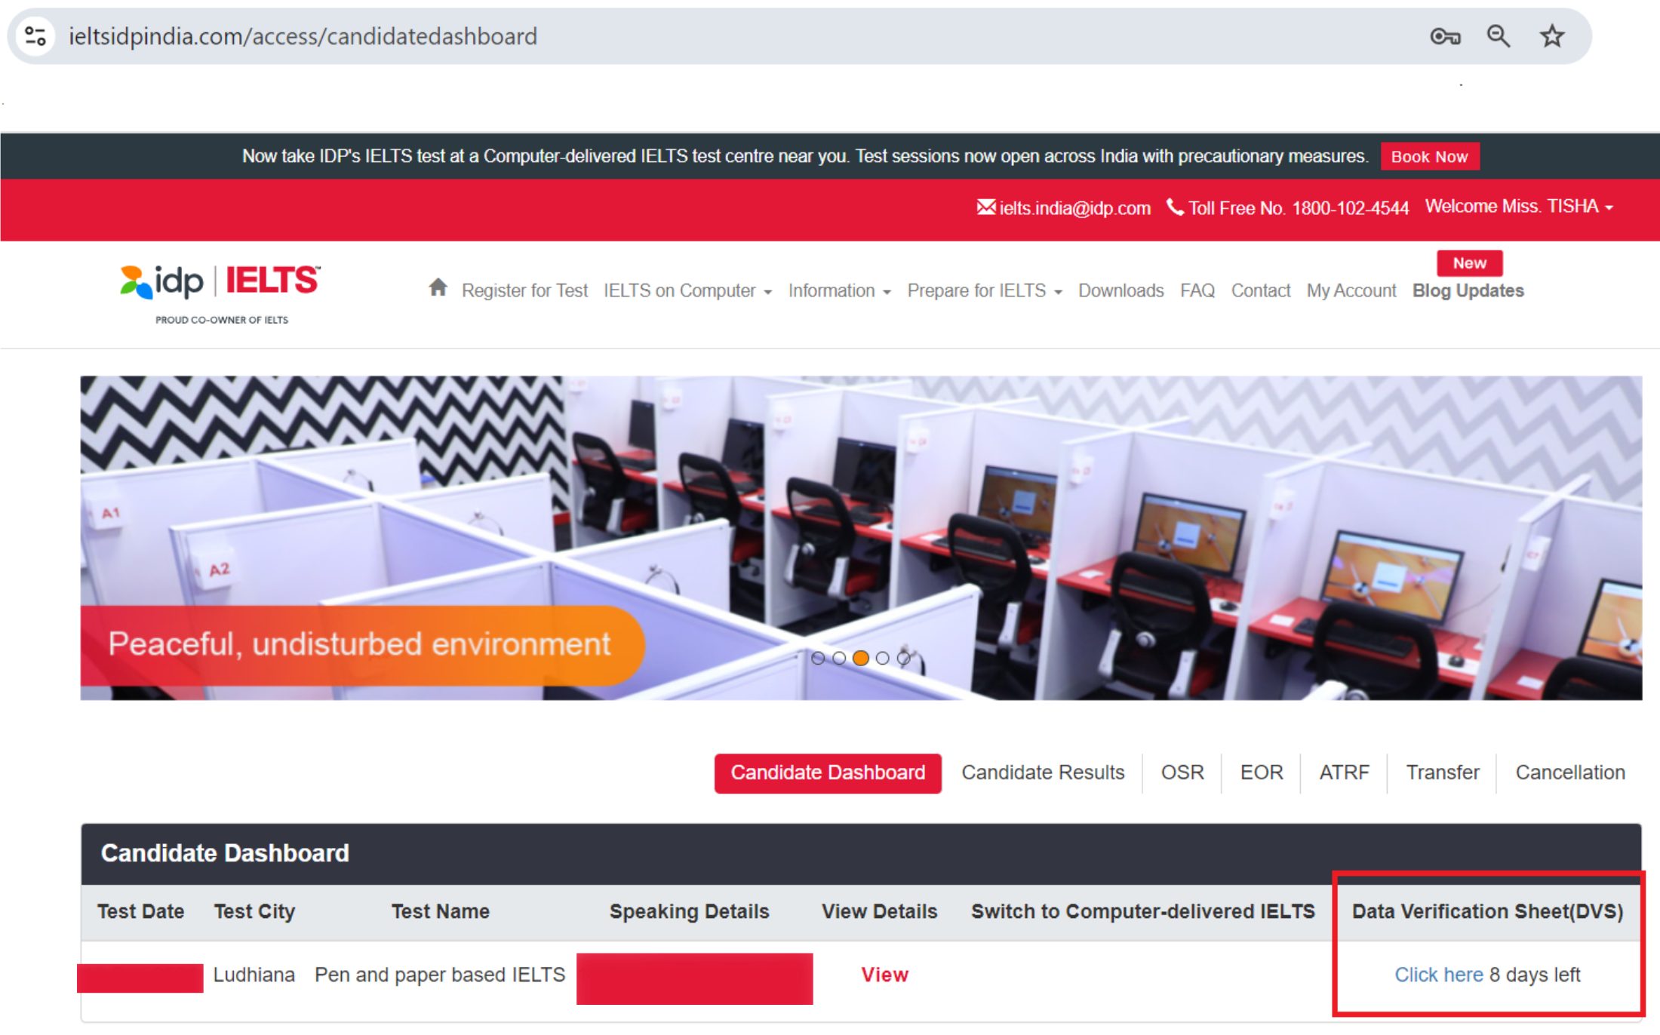Screen dimensions: 1660x1035
Task: Click the browser address bar URL
Action: point(303,36)
